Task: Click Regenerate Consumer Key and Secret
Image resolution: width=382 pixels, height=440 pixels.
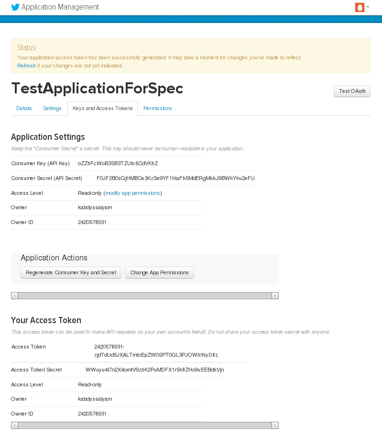Action: click(x=71, y=272)
